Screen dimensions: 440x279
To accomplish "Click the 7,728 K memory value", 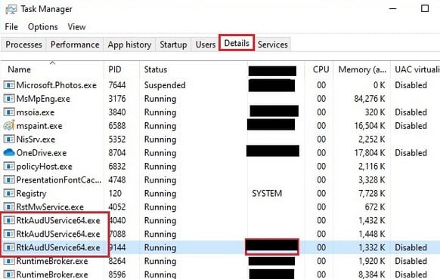I will click(371, 193).
